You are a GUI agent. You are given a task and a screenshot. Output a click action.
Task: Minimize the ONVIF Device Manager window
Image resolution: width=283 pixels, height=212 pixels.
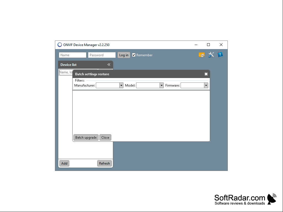(196, 45)
